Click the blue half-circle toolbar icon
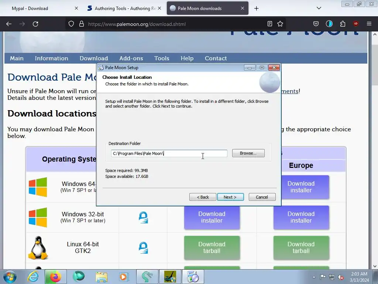Screen dimensions: 378x284 click(329, 24)
